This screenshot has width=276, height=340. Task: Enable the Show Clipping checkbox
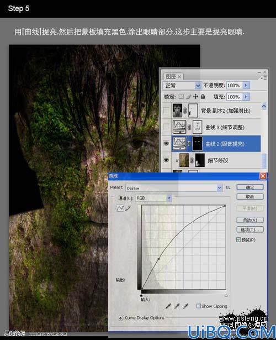tap(198, 306)
